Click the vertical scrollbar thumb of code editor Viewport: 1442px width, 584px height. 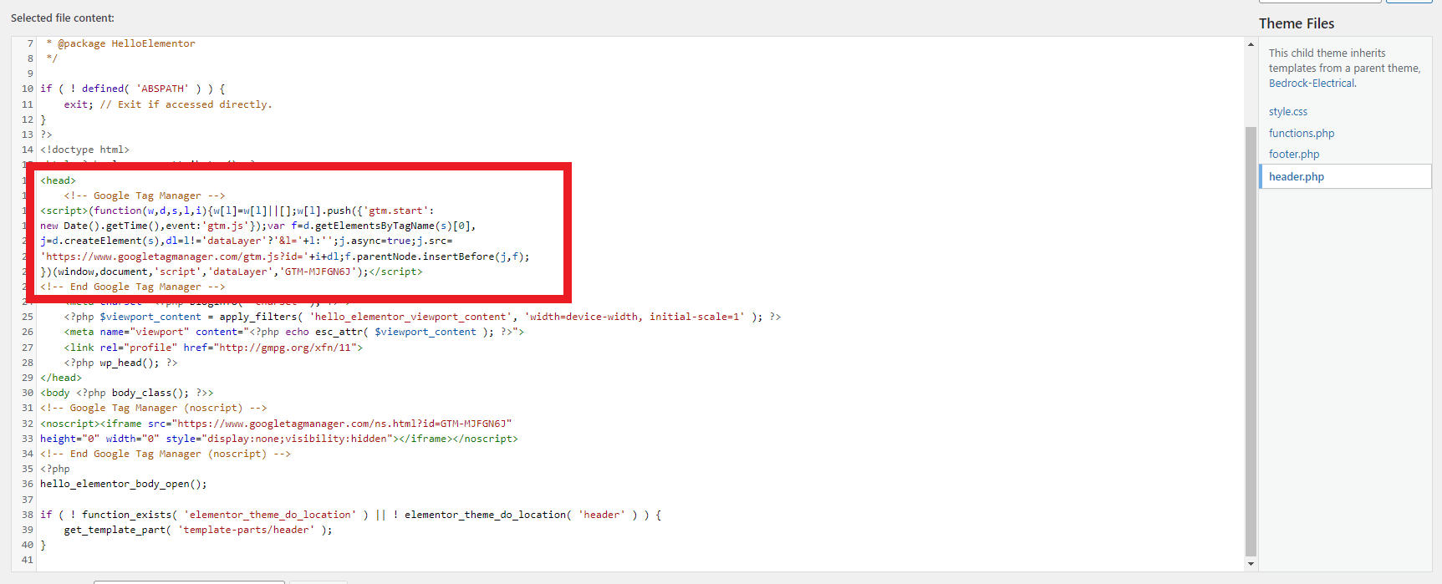click(1251, 334)
